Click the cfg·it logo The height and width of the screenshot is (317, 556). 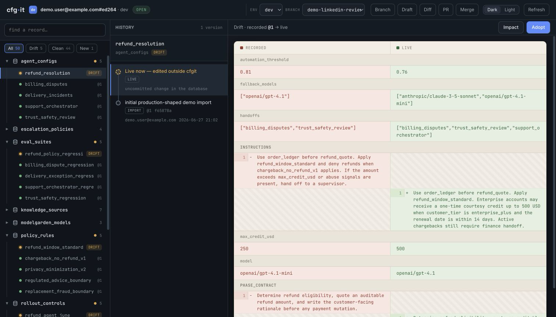click(16, 10)
